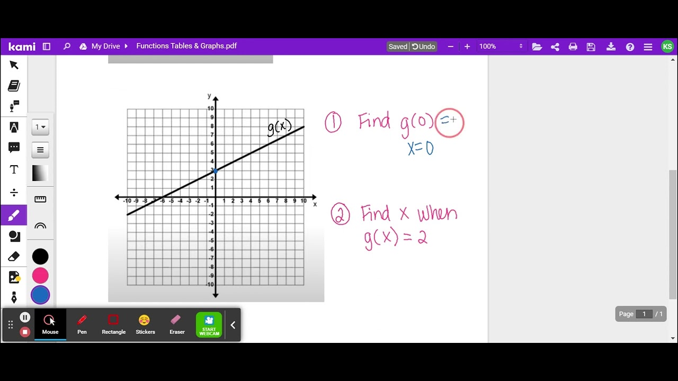This screenshot has height=381, width=678.
Task: Select the Pen option in recorder bar
Action: coord(82,325)
